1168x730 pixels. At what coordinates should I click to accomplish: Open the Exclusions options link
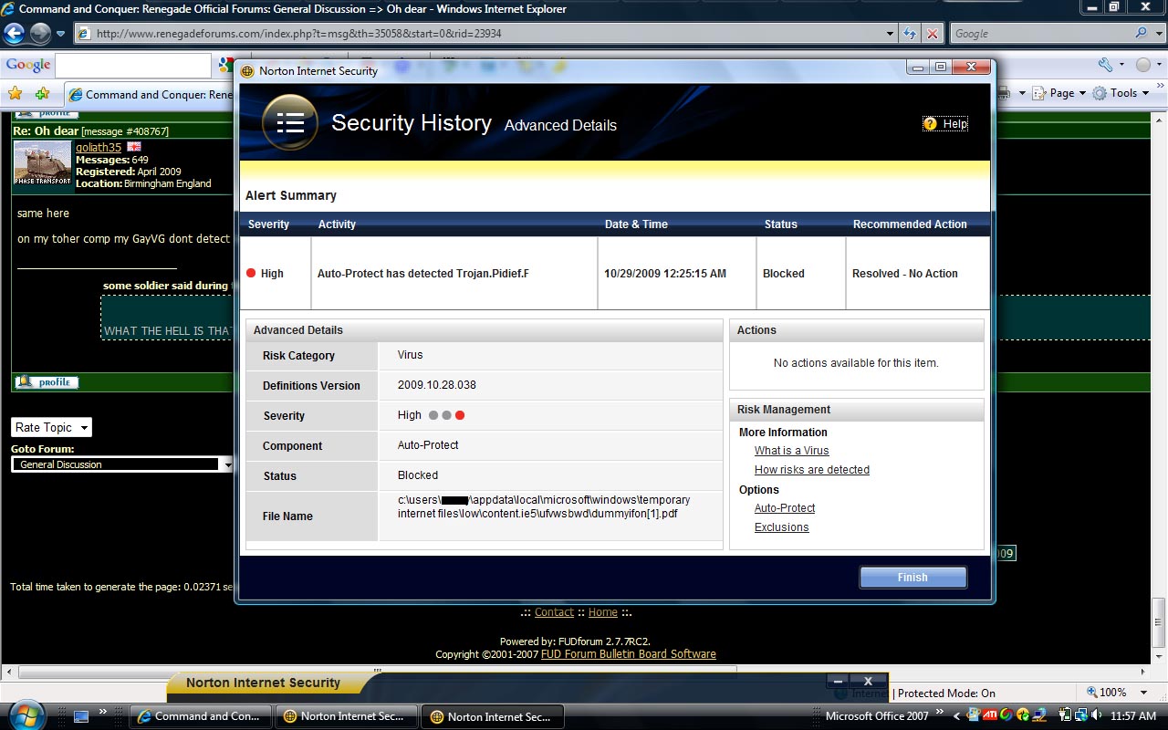[x=781, y=527]
